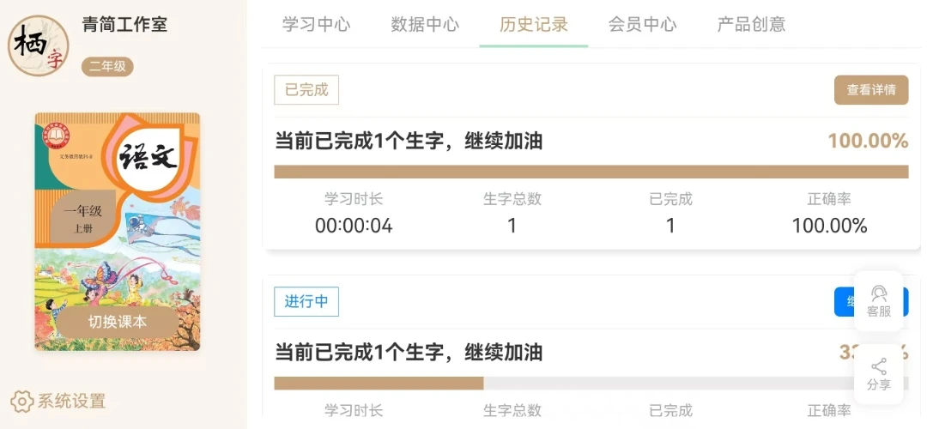Click the blue continue button on 进行中 record
The width and height of the screenshot is (927, 429).
[x=845, y=301]
